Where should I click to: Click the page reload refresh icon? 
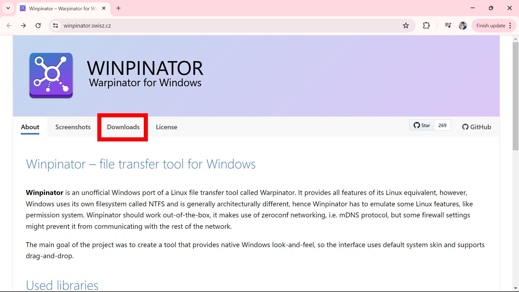(38, 25)
